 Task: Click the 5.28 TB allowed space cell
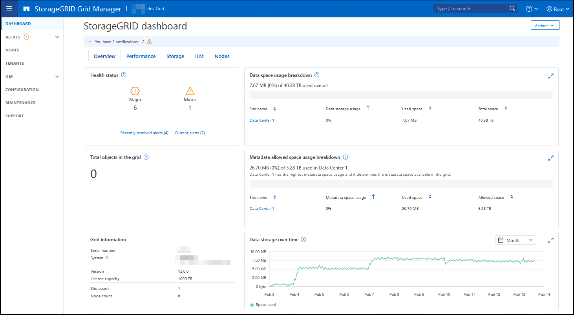pyautogui.click(x=484, y=209)
